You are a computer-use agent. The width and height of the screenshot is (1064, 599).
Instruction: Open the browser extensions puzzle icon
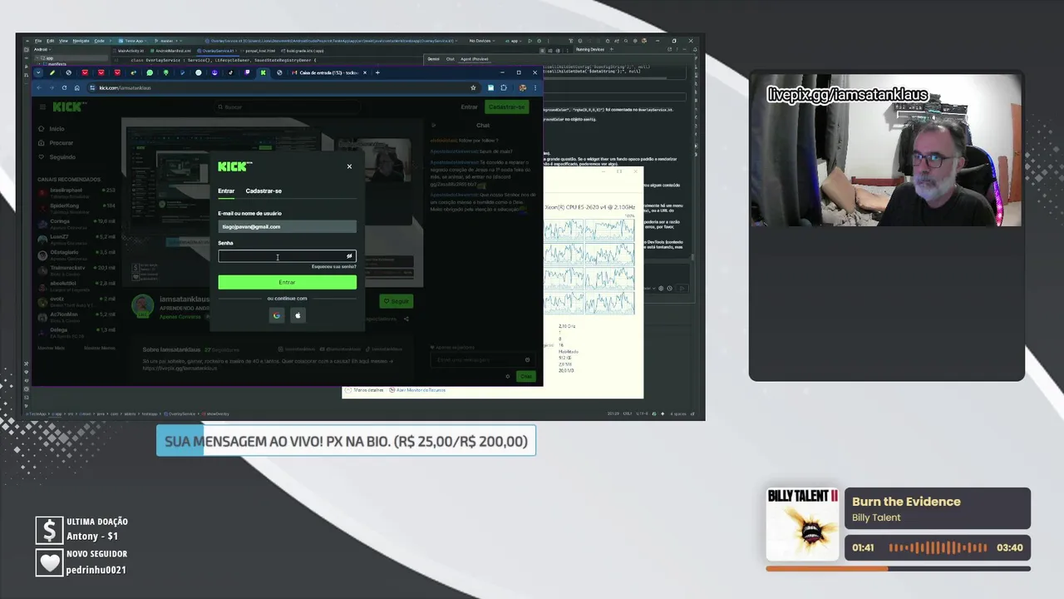coord(503,87)
